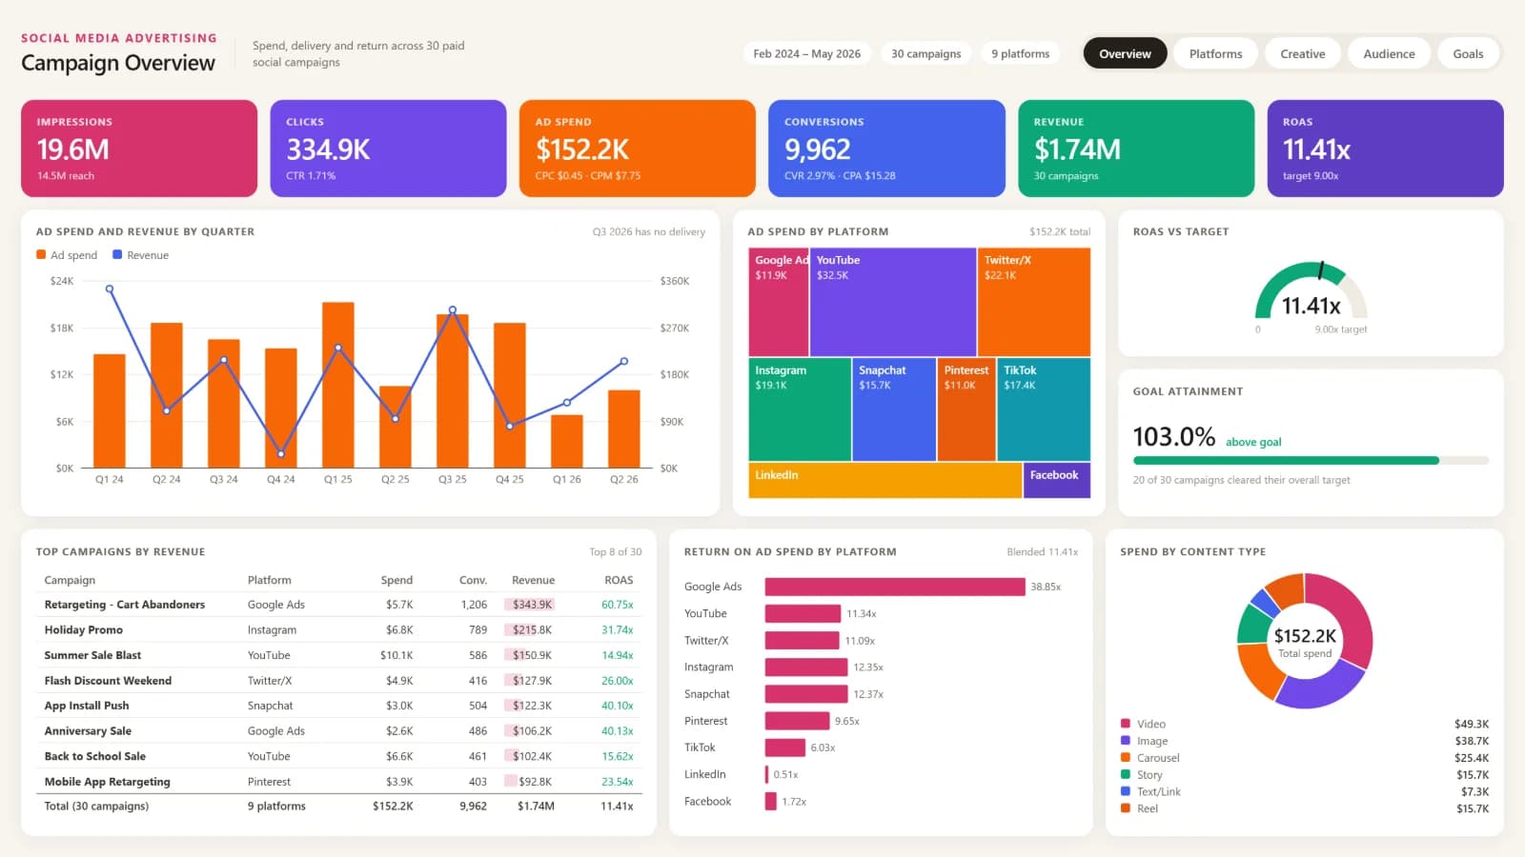This screenshot has width=1525, height=857.
Task: Click the Ad spend legend swatch
Action: (x=41, y=254)
